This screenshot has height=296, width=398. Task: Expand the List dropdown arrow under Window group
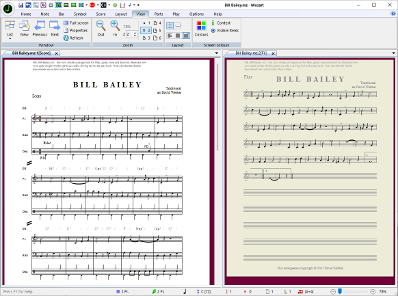click(10, 39)
